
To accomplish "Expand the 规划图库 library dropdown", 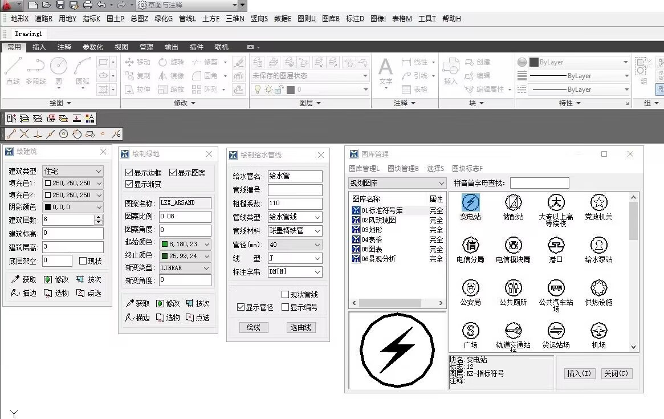I will point(397,183).
